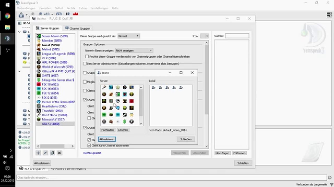Click Aktualisieren in the Icons dialog
Viewport: 334px width, 187px height.
pyautogui.click(x=107, y=139)
